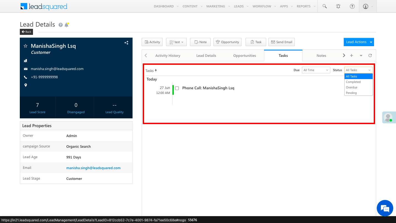Click the Admin owner value

coord(71,136)
